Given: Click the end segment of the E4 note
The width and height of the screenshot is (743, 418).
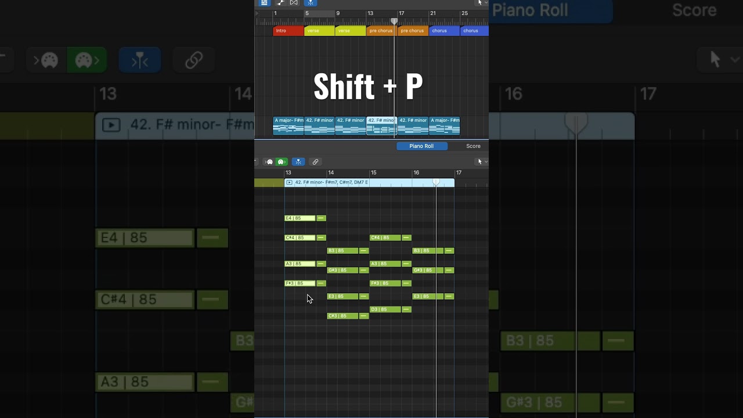Looking at the screenshot, I should pos(321,218).
